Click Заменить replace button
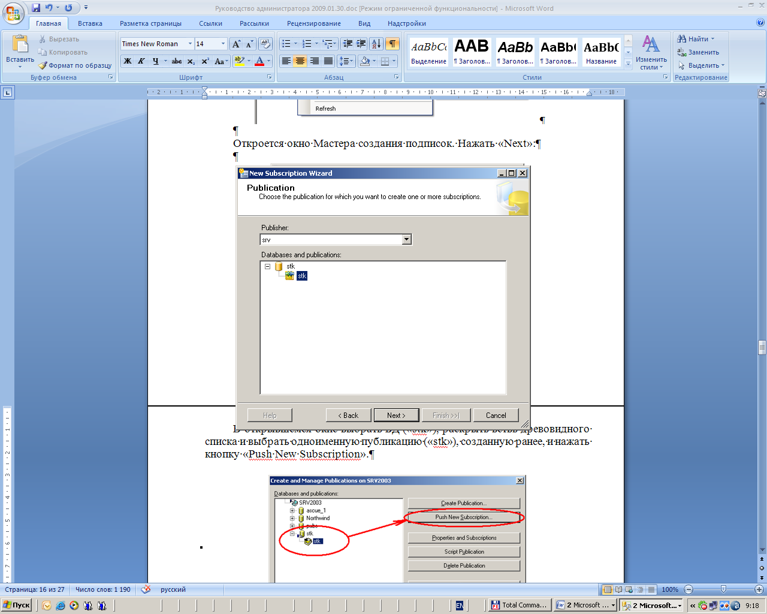The image size is (767, 614). (x=698, y=52)
